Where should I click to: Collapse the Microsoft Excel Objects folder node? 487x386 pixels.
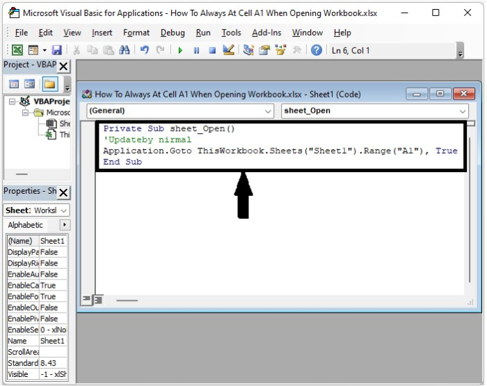(25, 113)
